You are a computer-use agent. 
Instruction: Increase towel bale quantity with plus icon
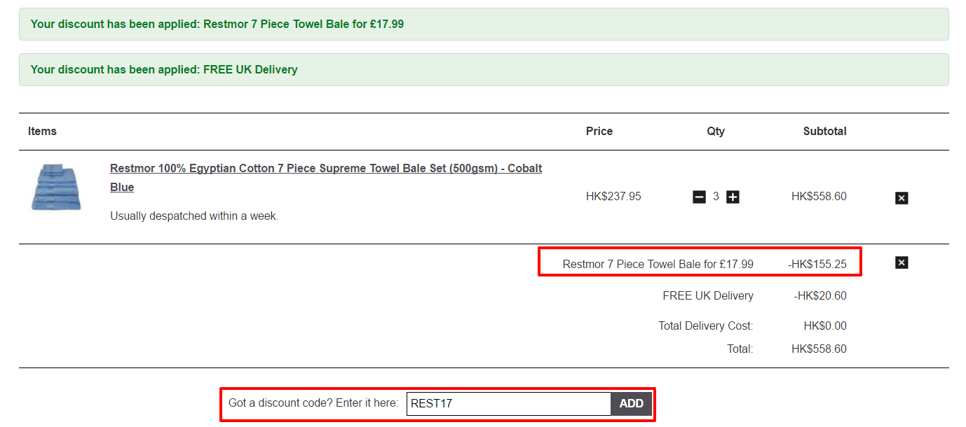point(733,197)
